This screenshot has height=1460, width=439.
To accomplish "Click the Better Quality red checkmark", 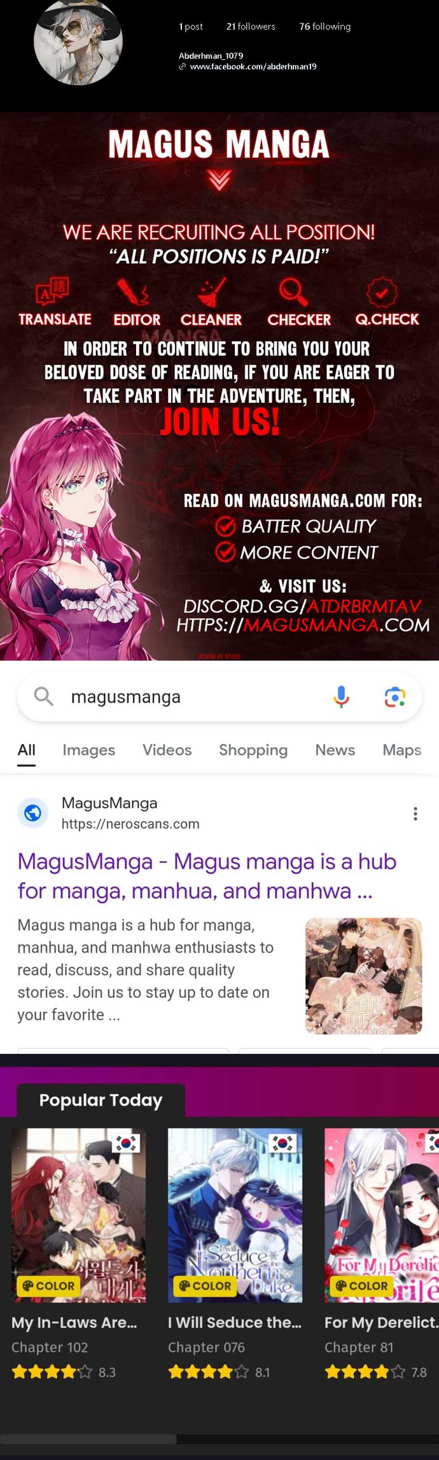I will coord(225,526).
